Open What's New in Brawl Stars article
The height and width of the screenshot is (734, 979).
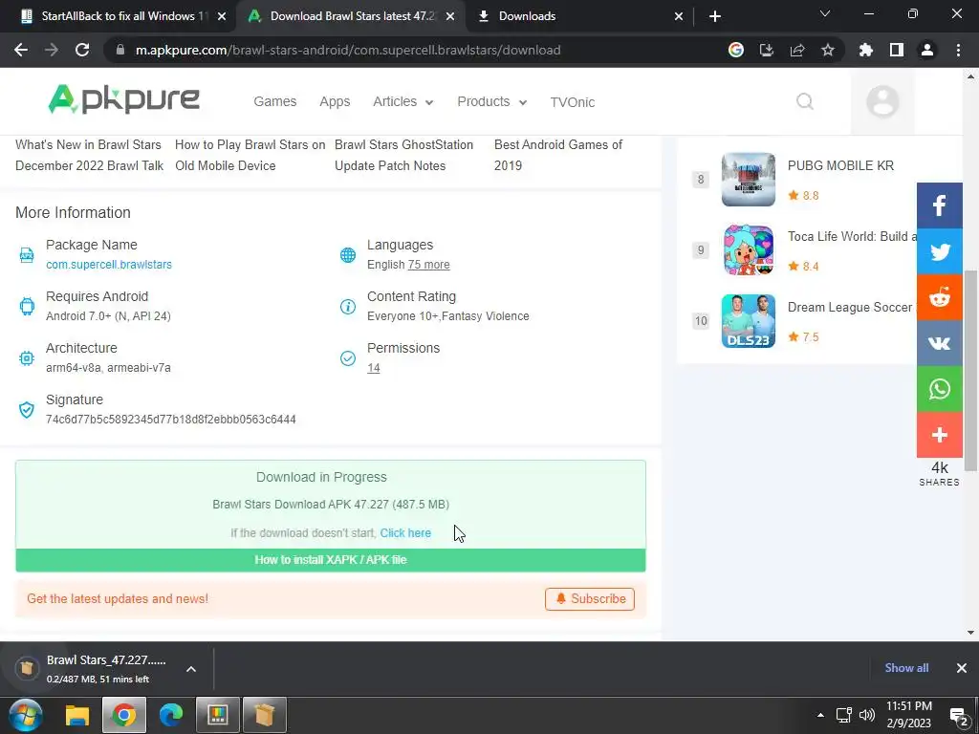[89, 155]
